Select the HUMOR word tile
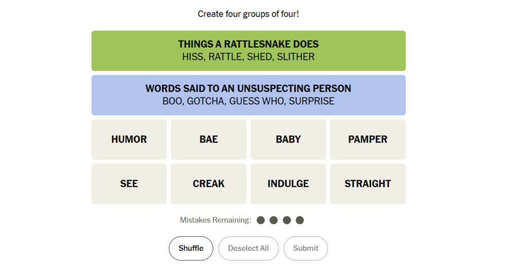Image resolution: width=519 pixels, height=271 pixels. [129, 140]
